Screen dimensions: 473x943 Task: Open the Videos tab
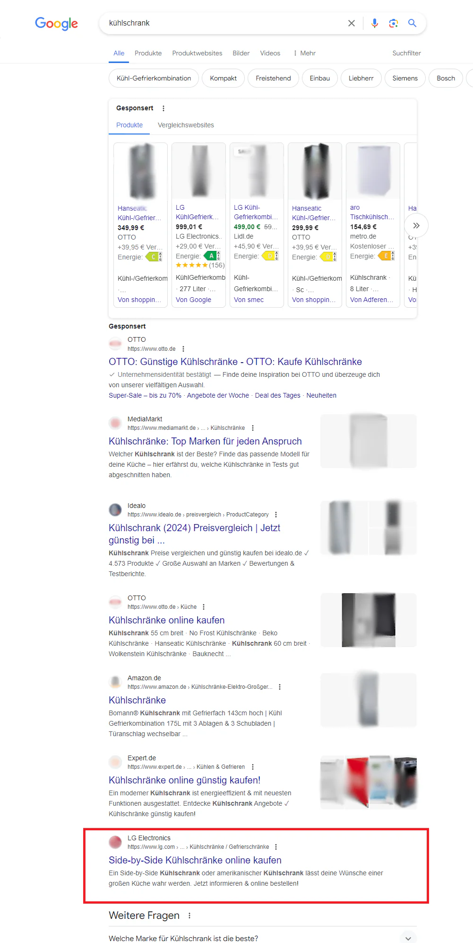coord(270,53)
